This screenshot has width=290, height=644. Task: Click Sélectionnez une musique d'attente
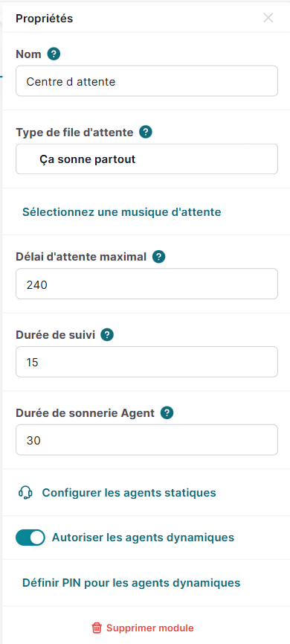[121, 212]
